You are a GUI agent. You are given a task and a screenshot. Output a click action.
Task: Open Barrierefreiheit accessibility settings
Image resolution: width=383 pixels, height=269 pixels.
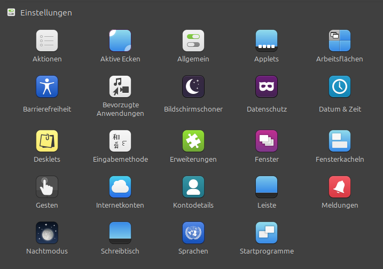(47, 86)
